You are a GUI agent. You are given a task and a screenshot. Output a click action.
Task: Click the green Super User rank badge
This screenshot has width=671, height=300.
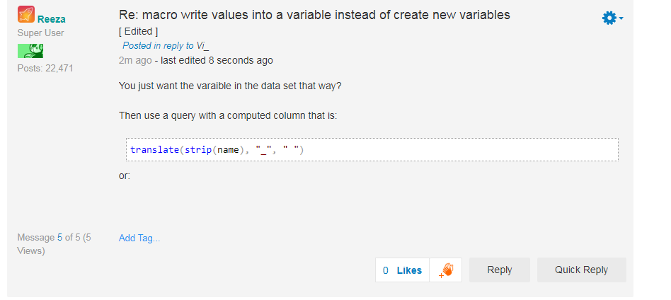pos(30,50)
